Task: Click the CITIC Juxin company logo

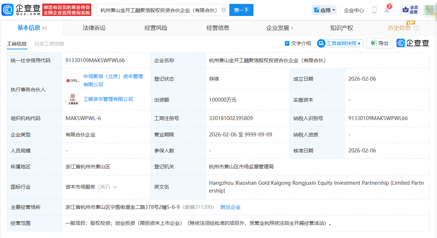Action: [x=73, y=80]
